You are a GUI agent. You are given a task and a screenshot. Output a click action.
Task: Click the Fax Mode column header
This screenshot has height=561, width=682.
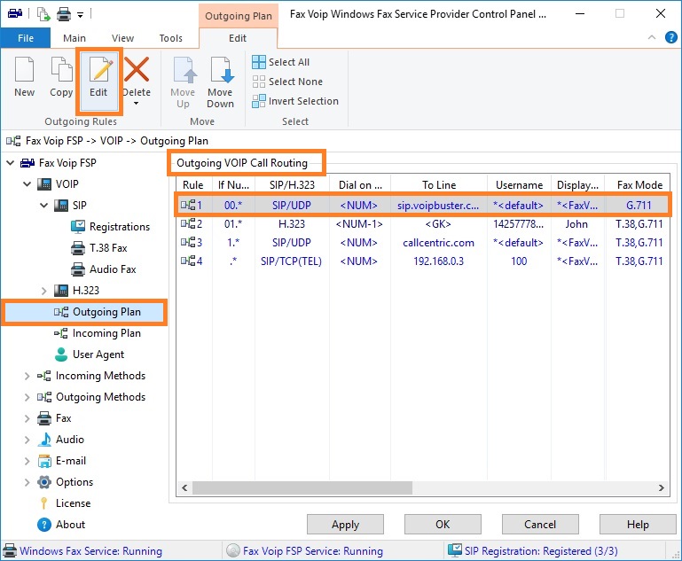(637, 185)
